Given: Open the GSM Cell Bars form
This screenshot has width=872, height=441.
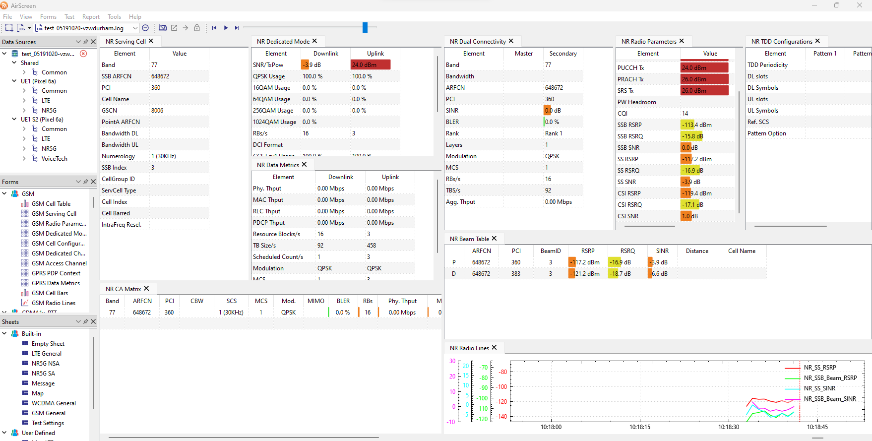Looking at the screenshot, I should [x=50, y=293].
